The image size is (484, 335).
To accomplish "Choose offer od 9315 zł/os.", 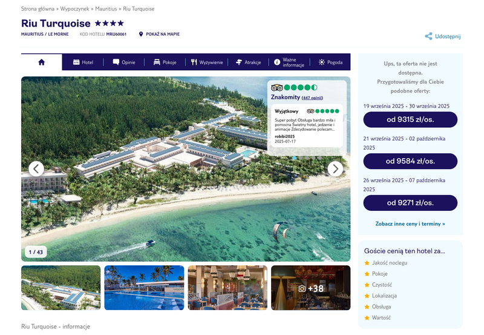I will pos(410,119).
